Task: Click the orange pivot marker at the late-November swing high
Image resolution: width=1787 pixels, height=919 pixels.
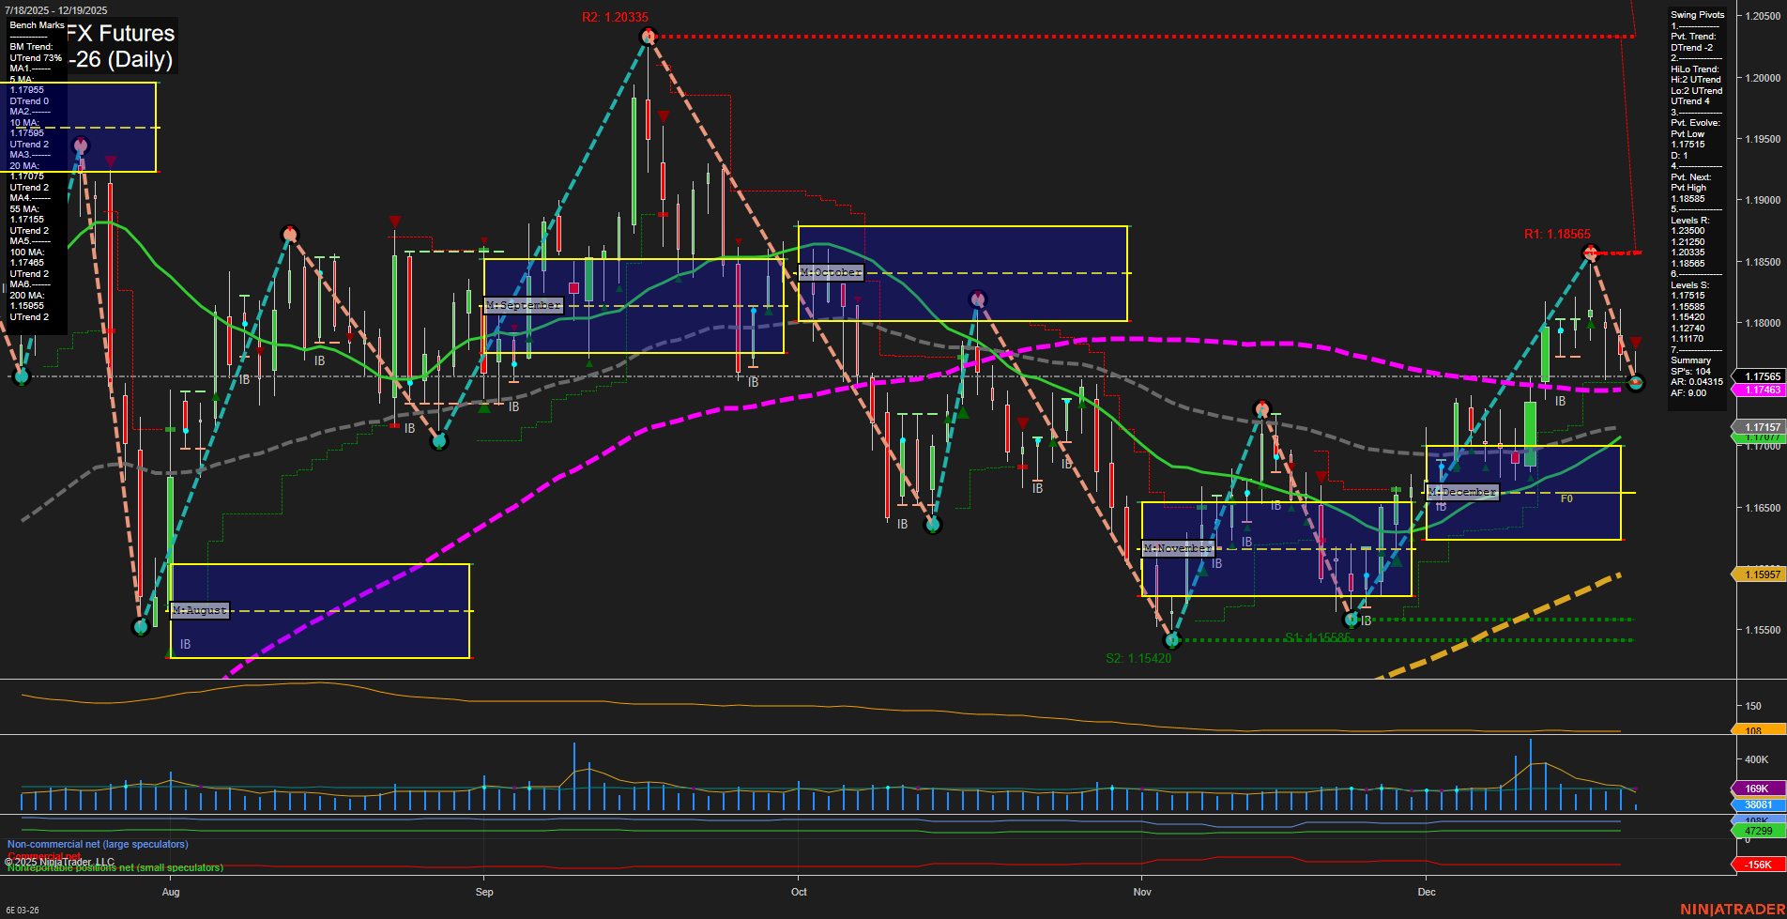Action: pyautogui.click(x=1262, y=409)
